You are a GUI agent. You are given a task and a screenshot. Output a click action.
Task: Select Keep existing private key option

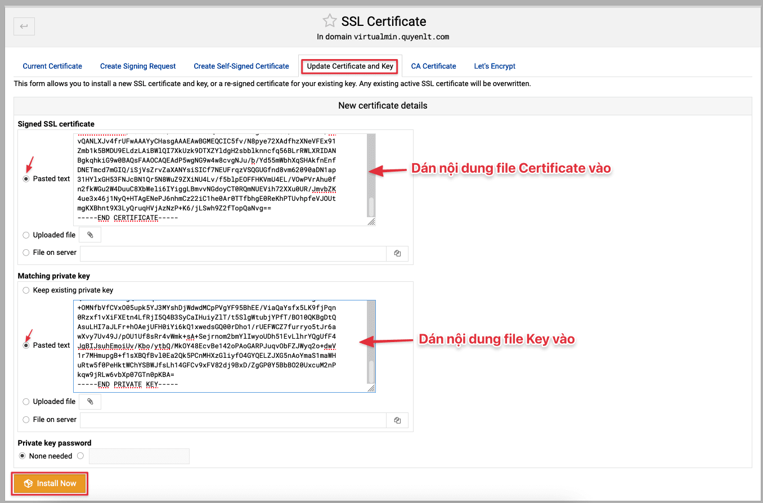[x=26, y=290]
